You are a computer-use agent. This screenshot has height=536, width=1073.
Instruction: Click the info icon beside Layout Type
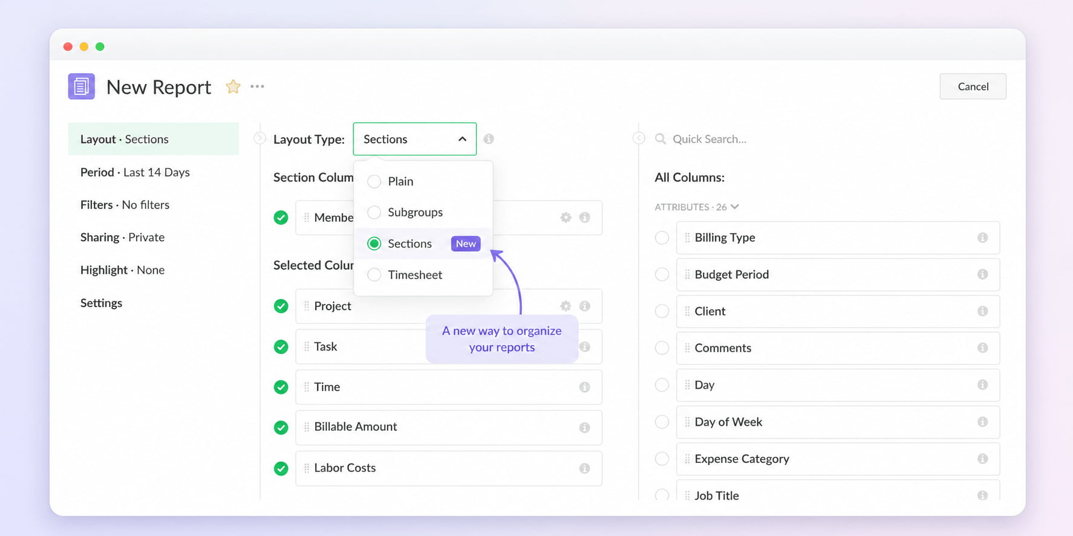(489, 139)
